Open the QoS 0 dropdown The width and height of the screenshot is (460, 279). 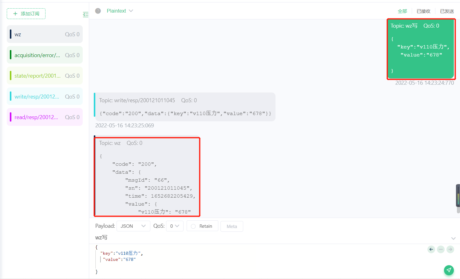point(175,226)
